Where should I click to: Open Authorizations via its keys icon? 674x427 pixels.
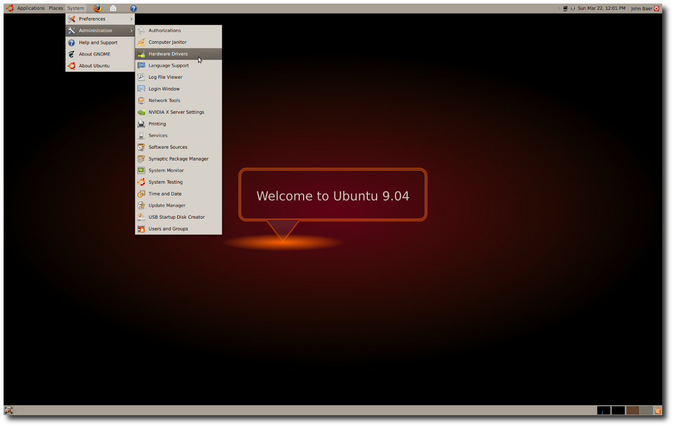coord(141,30)
